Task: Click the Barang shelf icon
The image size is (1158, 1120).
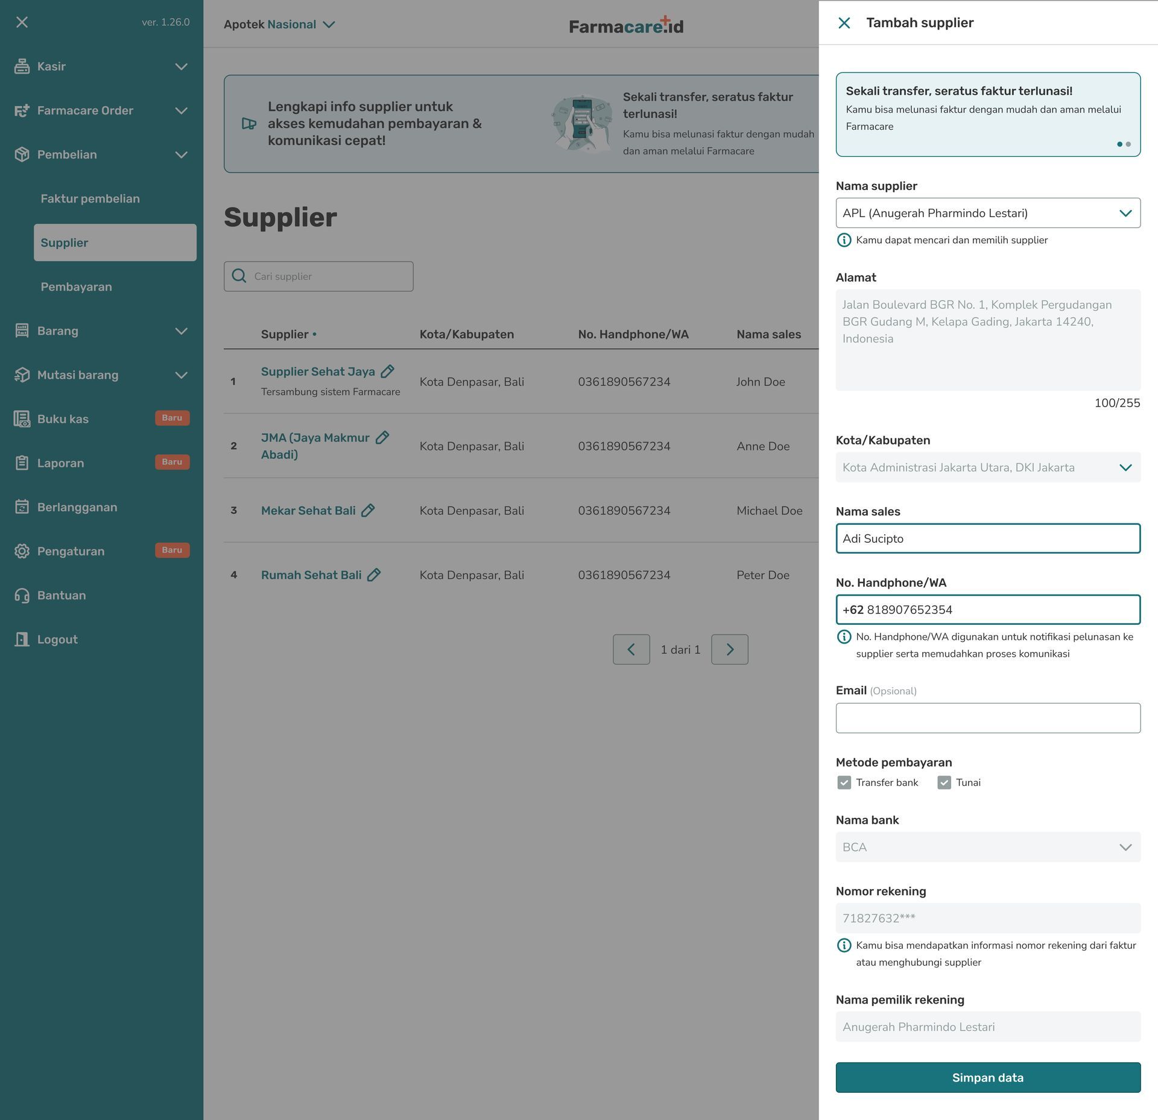Action: pyautogui.click(x=22, y=331)
